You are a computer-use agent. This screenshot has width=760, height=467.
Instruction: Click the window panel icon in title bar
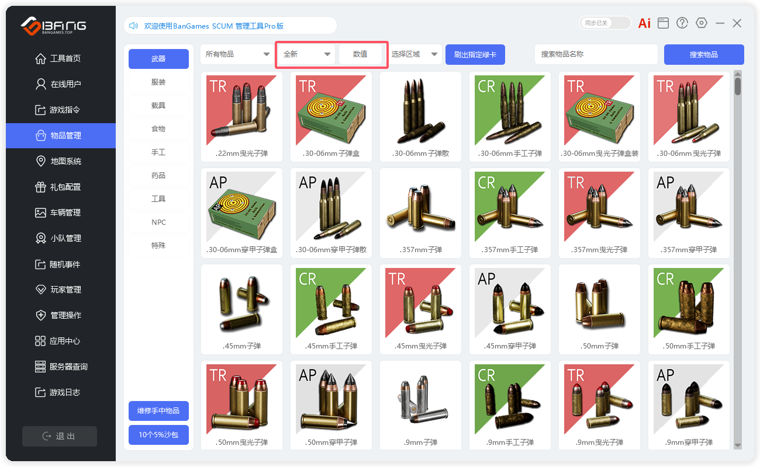(663, 23)
